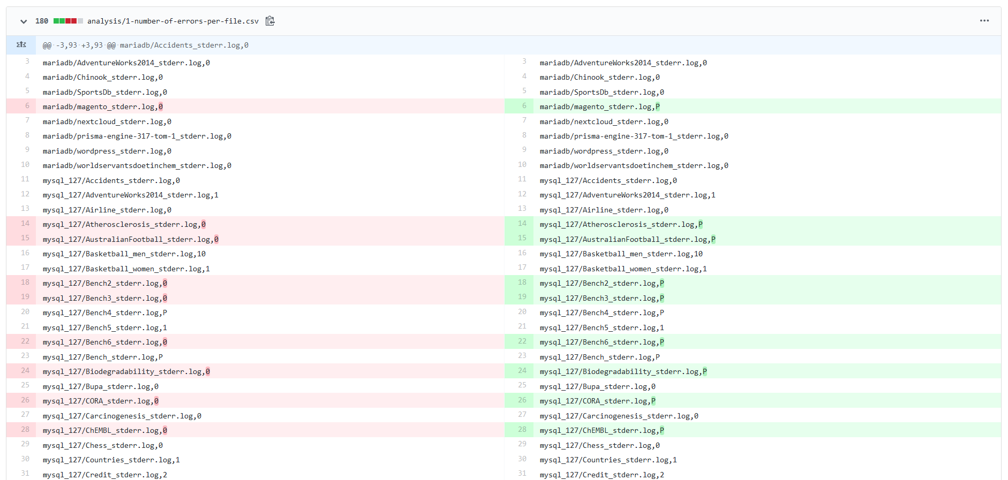The width and height of the screenshot is (1008, 480).
Task: Select added line mysql_127/AustralianFootball_stderr.log,P
Action: coord(628,240)
